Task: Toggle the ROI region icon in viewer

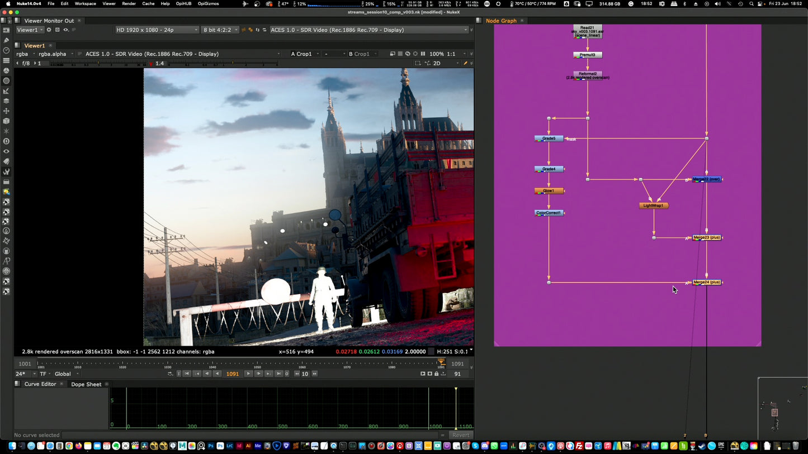Action: pyautogui.click(x=418, y=64)
